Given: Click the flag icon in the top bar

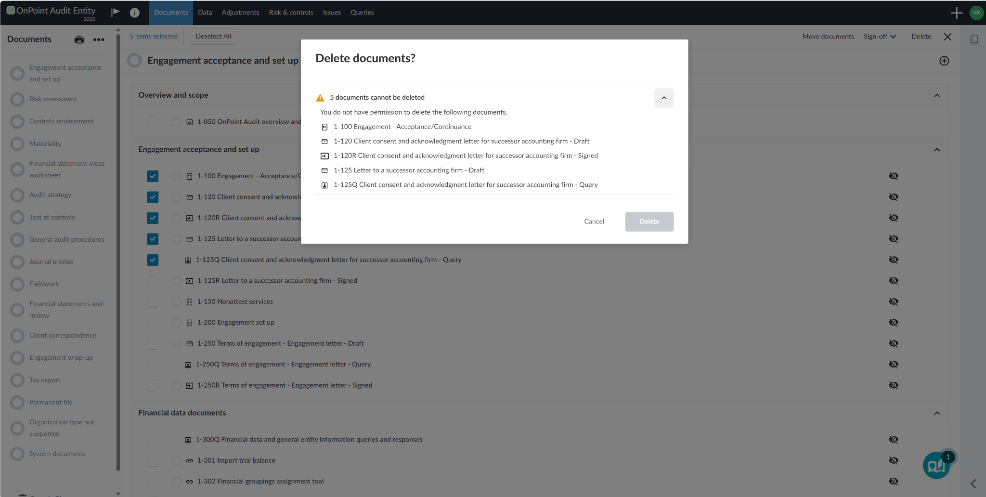Looking at the screenshot, I should [x=115, y=13].
